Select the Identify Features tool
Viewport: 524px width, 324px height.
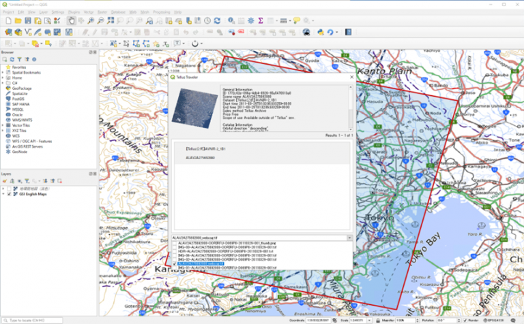tap(231, 21)
